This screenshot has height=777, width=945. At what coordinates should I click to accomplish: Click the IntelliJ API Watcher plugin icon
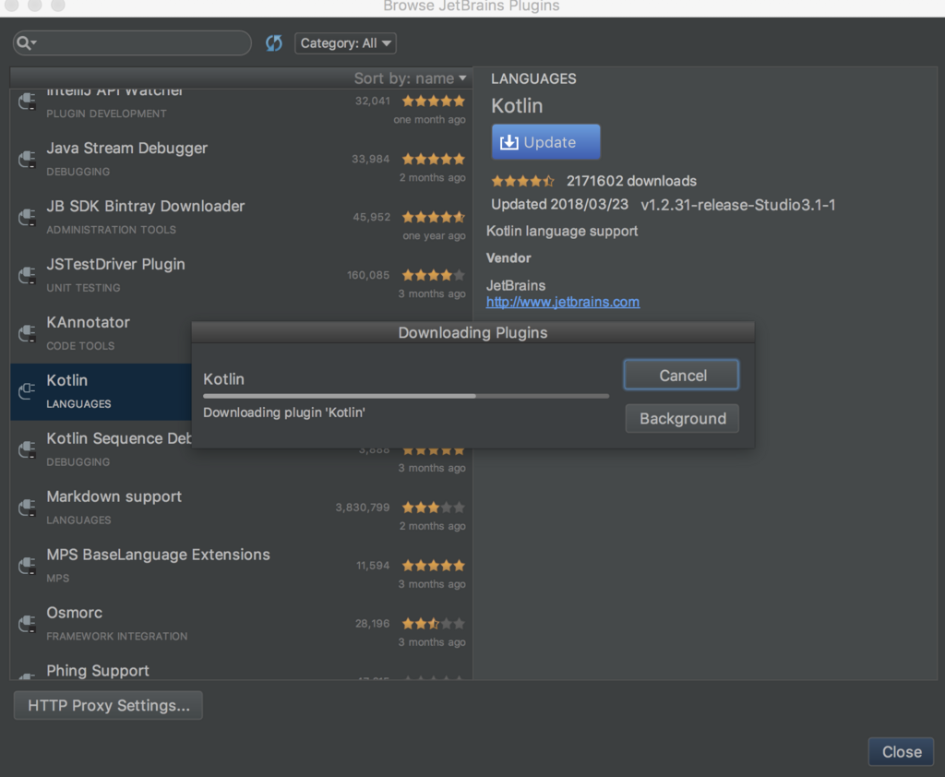pyautogui.click(x=27, y=102)
